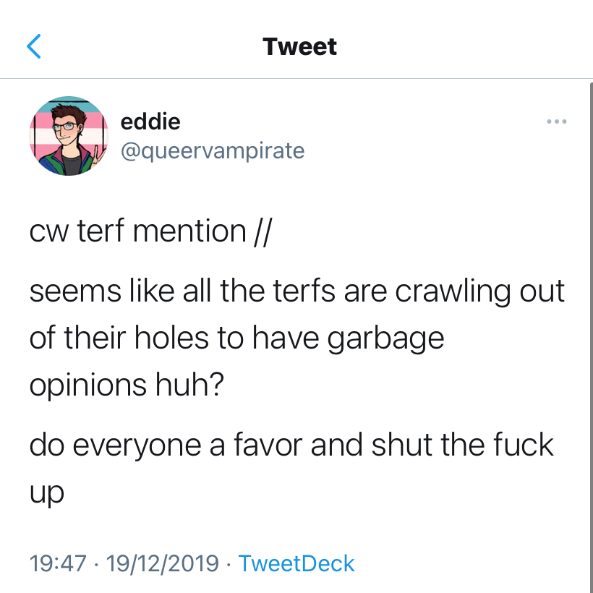Click the 19:47 timestamp
Viewport: 593px width, 593px height.
[x=58, y=563]
